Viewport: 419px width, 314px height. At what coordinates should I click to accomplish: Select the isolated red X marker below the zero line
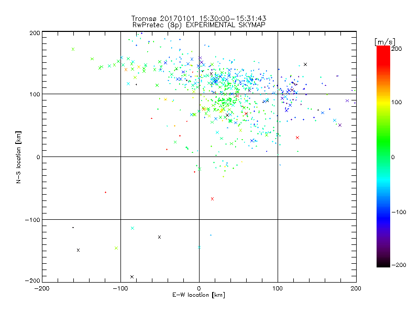212,199
